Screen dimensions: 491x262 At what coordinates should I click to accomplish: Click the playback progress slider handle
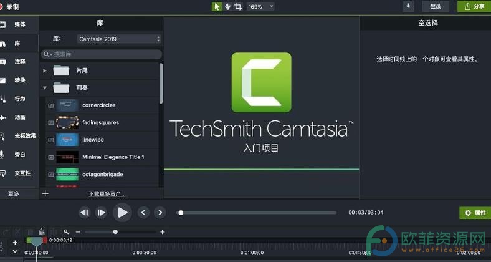click(x=181, y=213)
